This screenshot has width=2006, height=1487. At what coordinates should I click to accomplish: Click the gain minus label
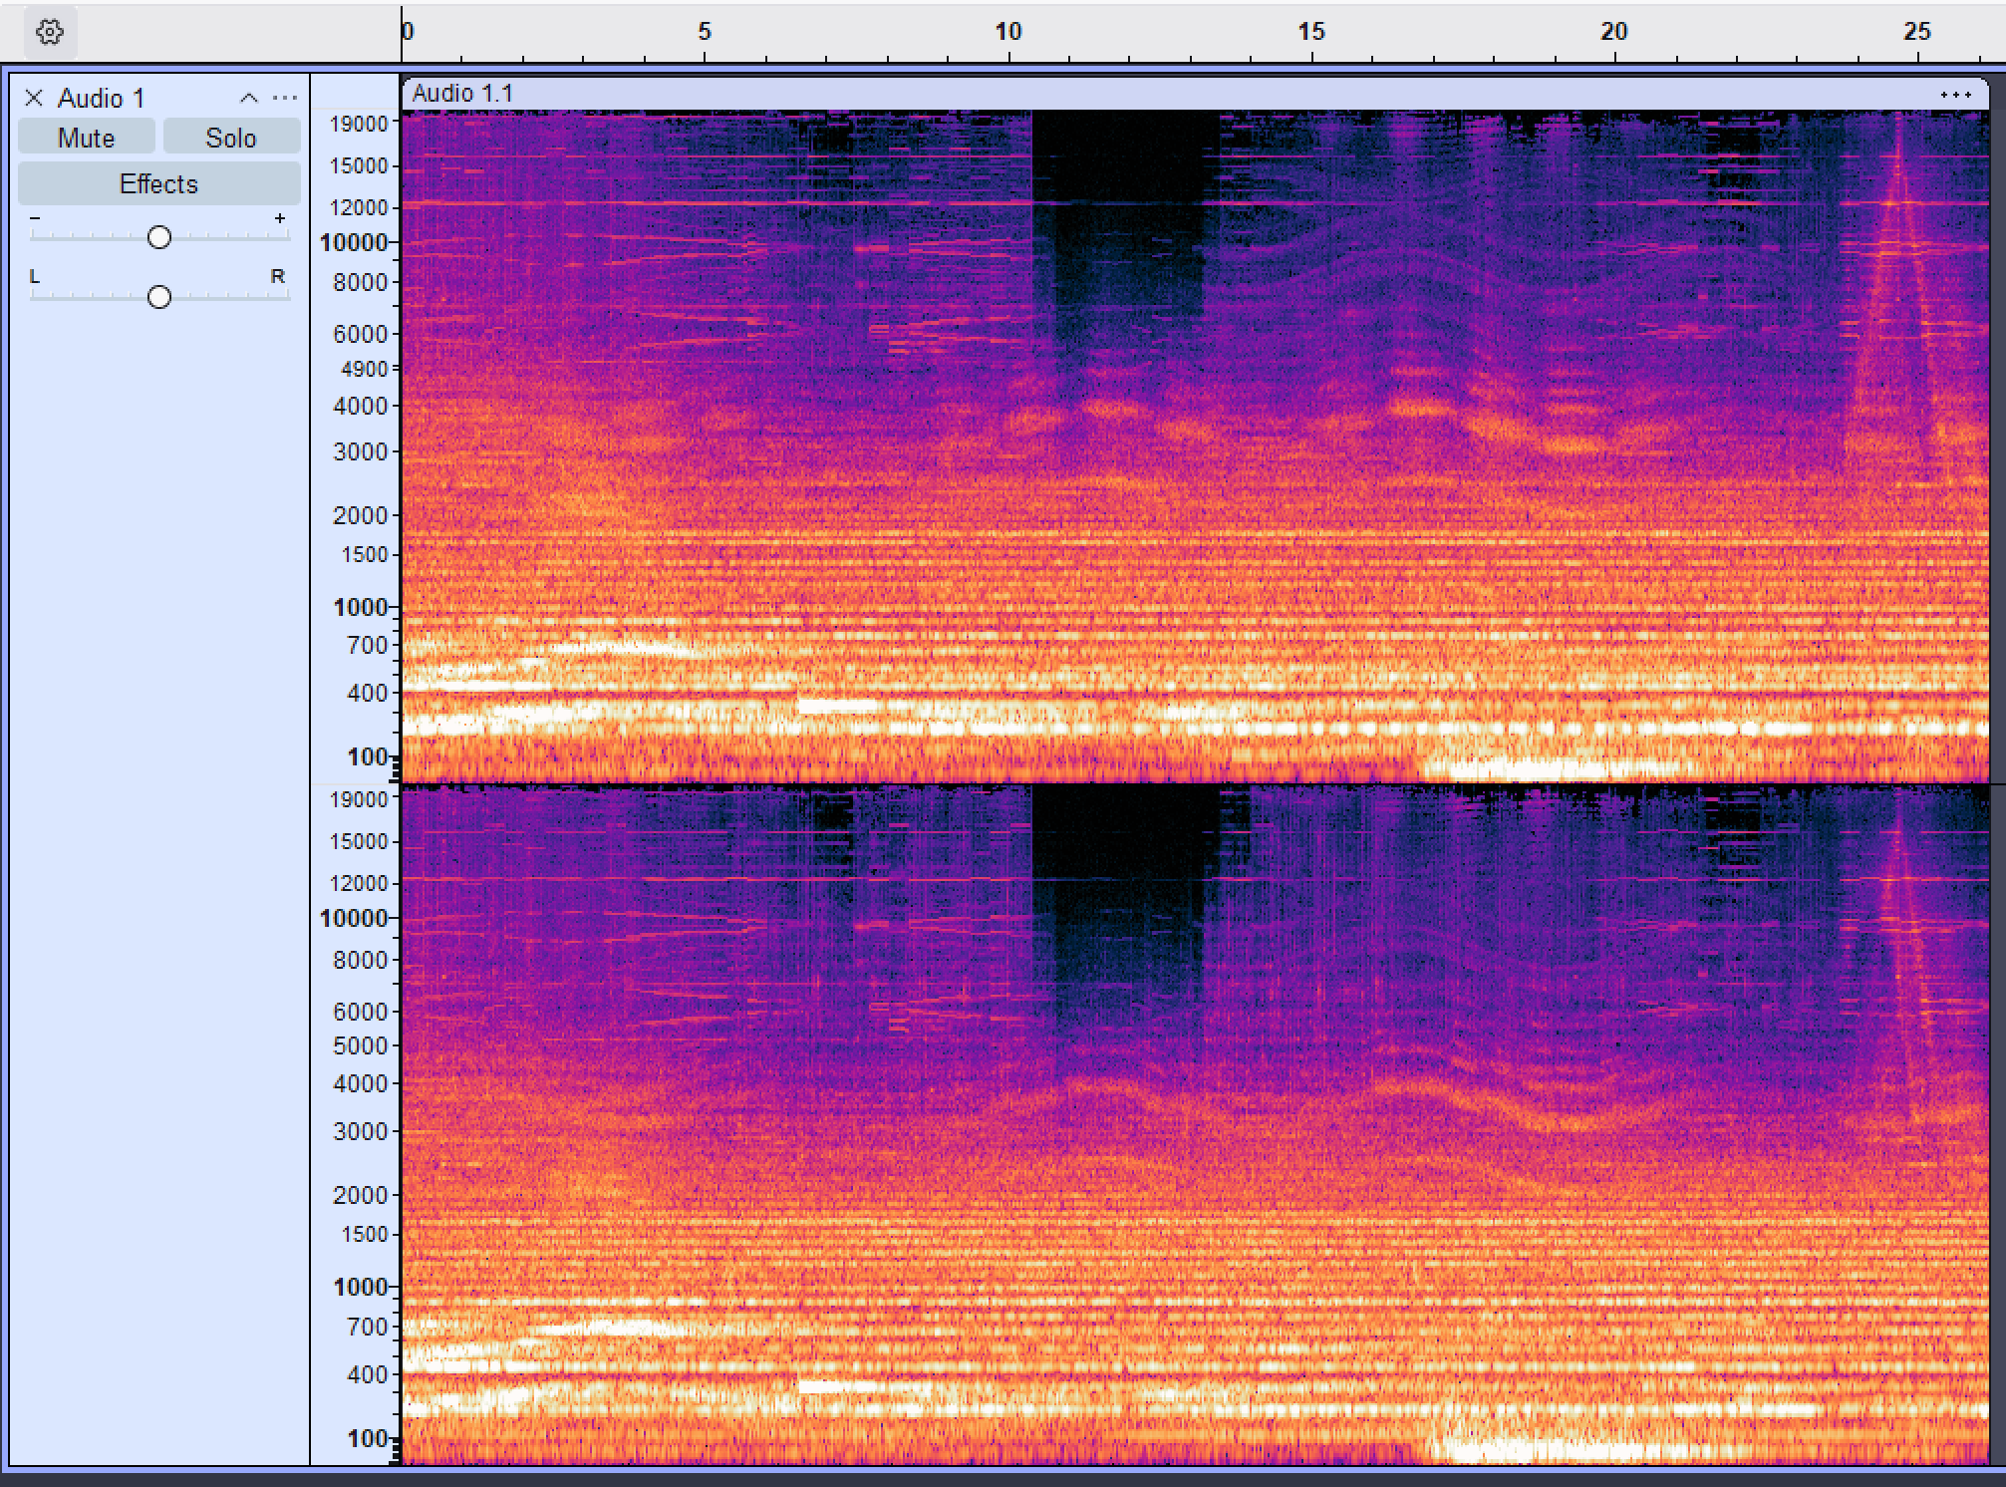35,217
